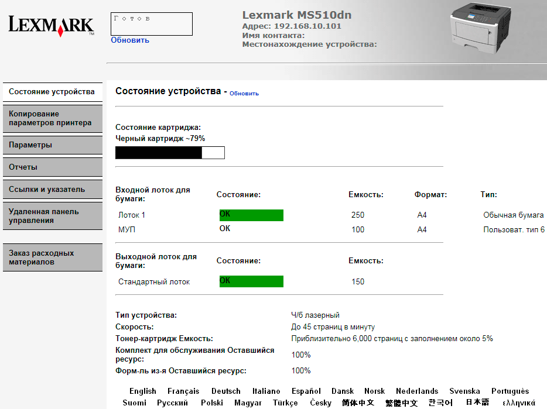Open the Состояние устройства menu item
Screen dimensions: 547x409
tap(53, 92)
